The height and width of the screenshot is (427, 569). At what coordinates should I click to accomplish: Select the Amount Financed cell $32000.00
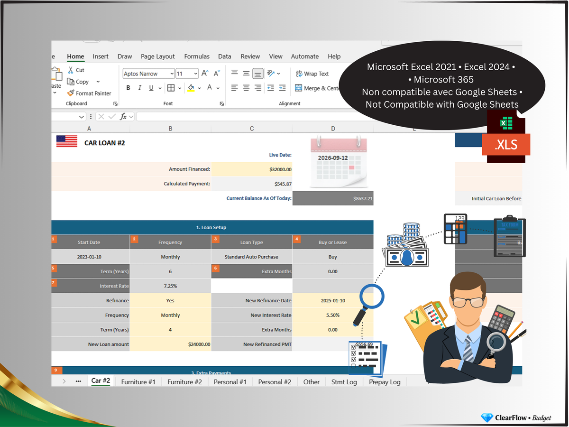[252, 169]
